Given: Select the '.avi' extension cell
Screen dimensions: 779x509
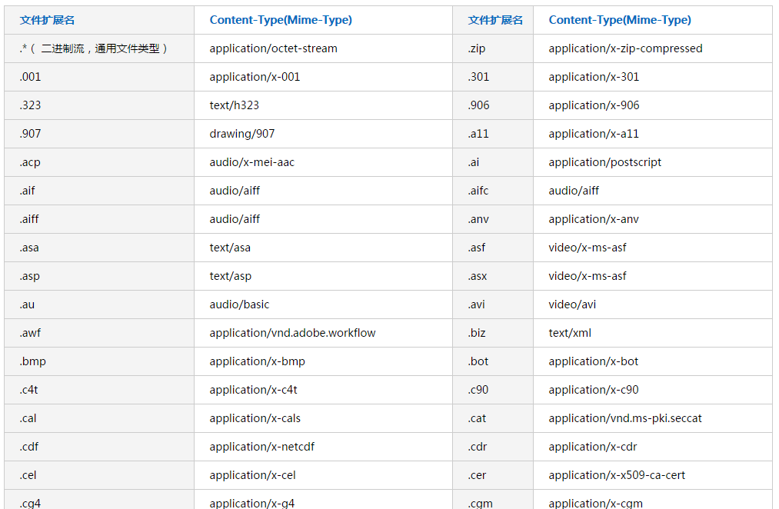Looking at the screenshot, I should coord(493,304).
